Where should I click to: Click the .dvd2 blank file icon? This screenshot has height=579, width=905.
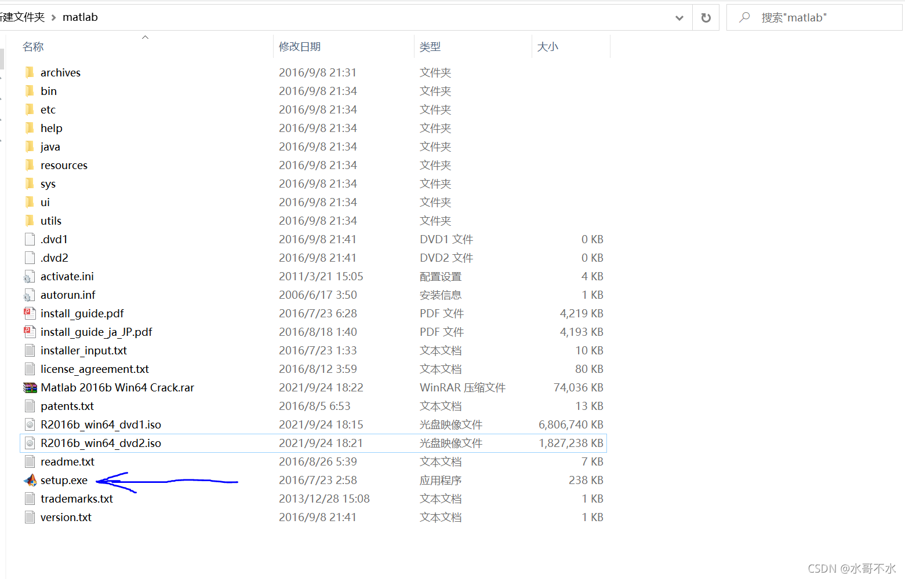point(30,258)
